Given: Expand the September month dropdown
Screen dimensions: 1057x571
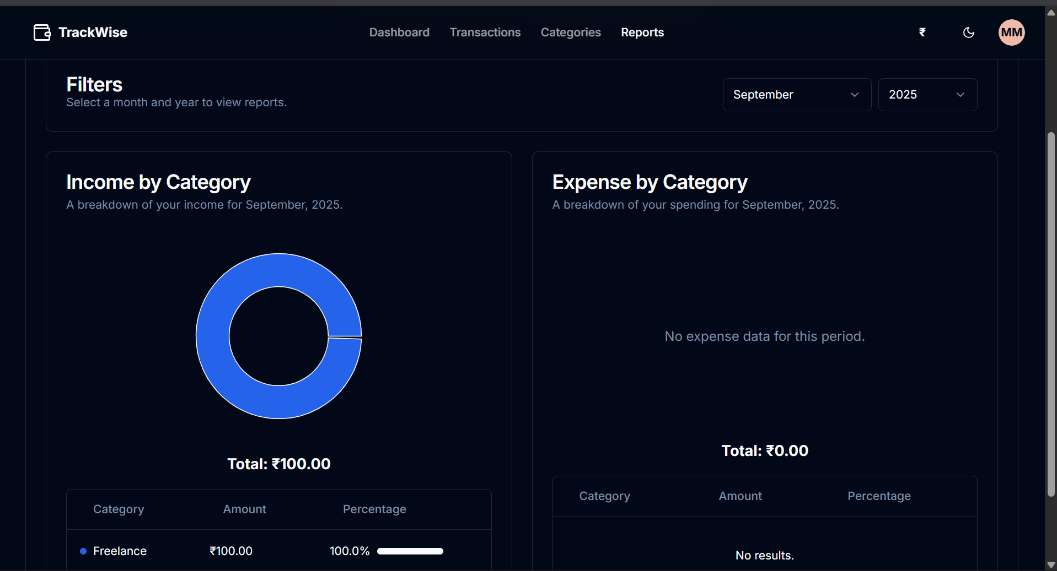Looking at the screenshot, I should click(796, 95).
